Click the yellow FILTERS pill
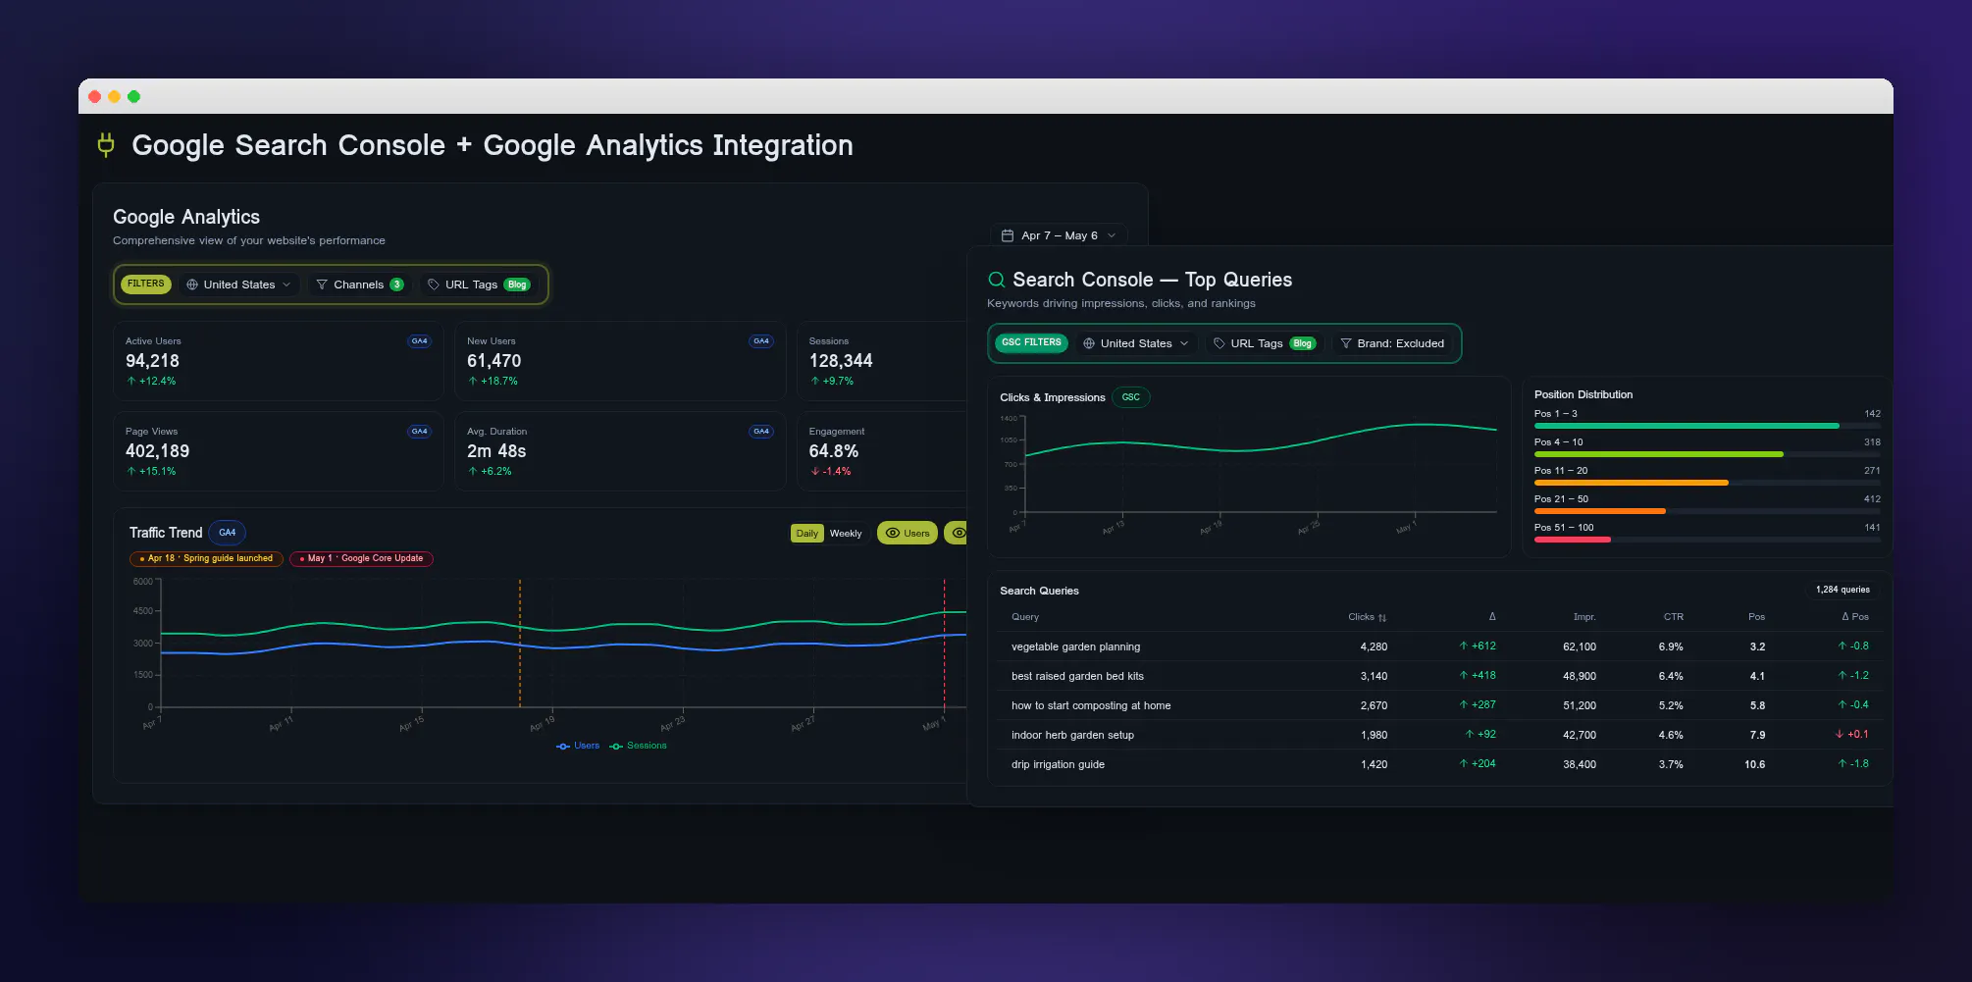 146,284
